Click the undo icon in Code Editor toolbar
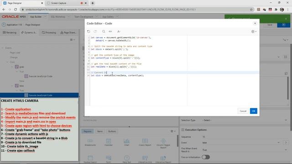 [x=89, y=31]
